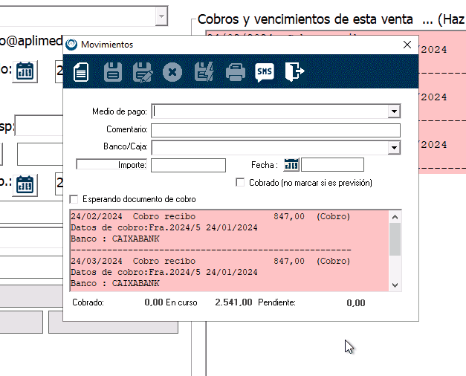Open the Banco/Caja dropdown list

click(394, 148)
